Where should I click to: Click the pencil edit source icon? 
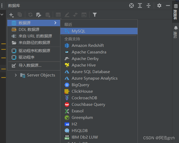click(67, 15)
